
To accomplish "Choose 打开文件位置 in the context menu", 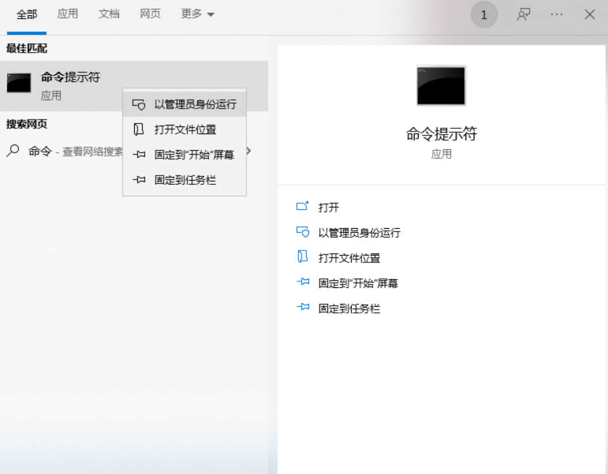I will pos(185,130).
